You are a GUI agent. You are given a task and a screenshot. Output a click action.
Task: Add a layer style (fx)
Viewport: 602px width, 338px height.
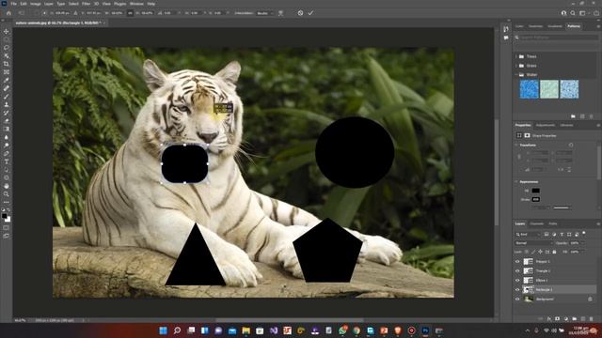[549, 319]
